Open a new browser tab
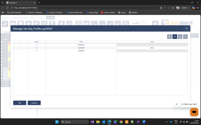Image resolution: width=201 pixels, height=125 pixels. [x=39, y=3]
